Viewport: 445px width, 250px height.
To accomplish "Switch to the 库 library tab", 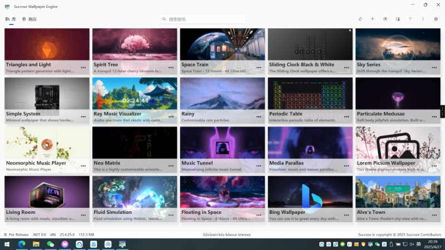I will point(11,19).
